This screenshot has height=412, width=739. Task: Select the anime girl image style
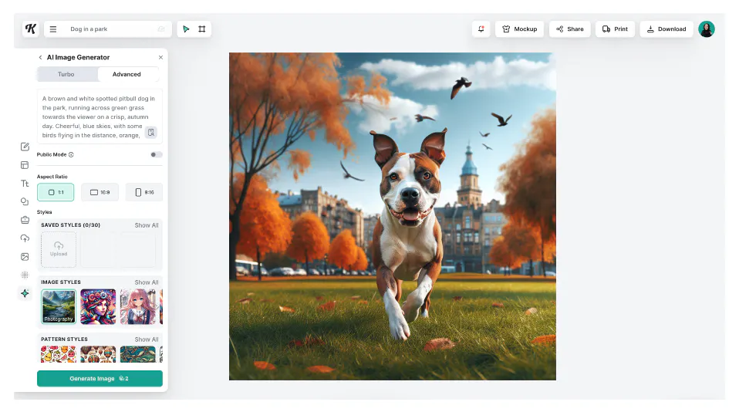[137, 306]
